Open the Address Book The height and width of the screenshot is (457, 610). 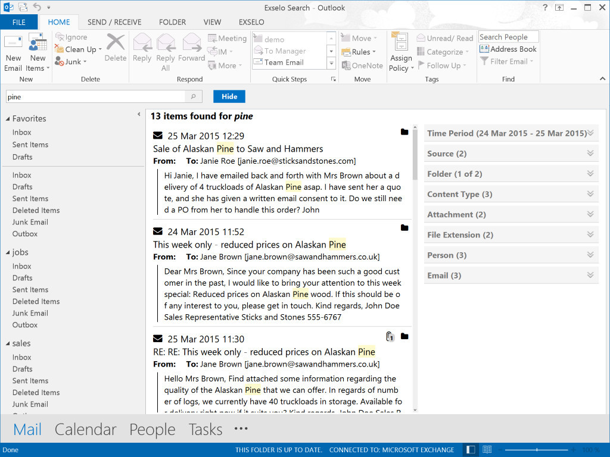tap(508, 49)
